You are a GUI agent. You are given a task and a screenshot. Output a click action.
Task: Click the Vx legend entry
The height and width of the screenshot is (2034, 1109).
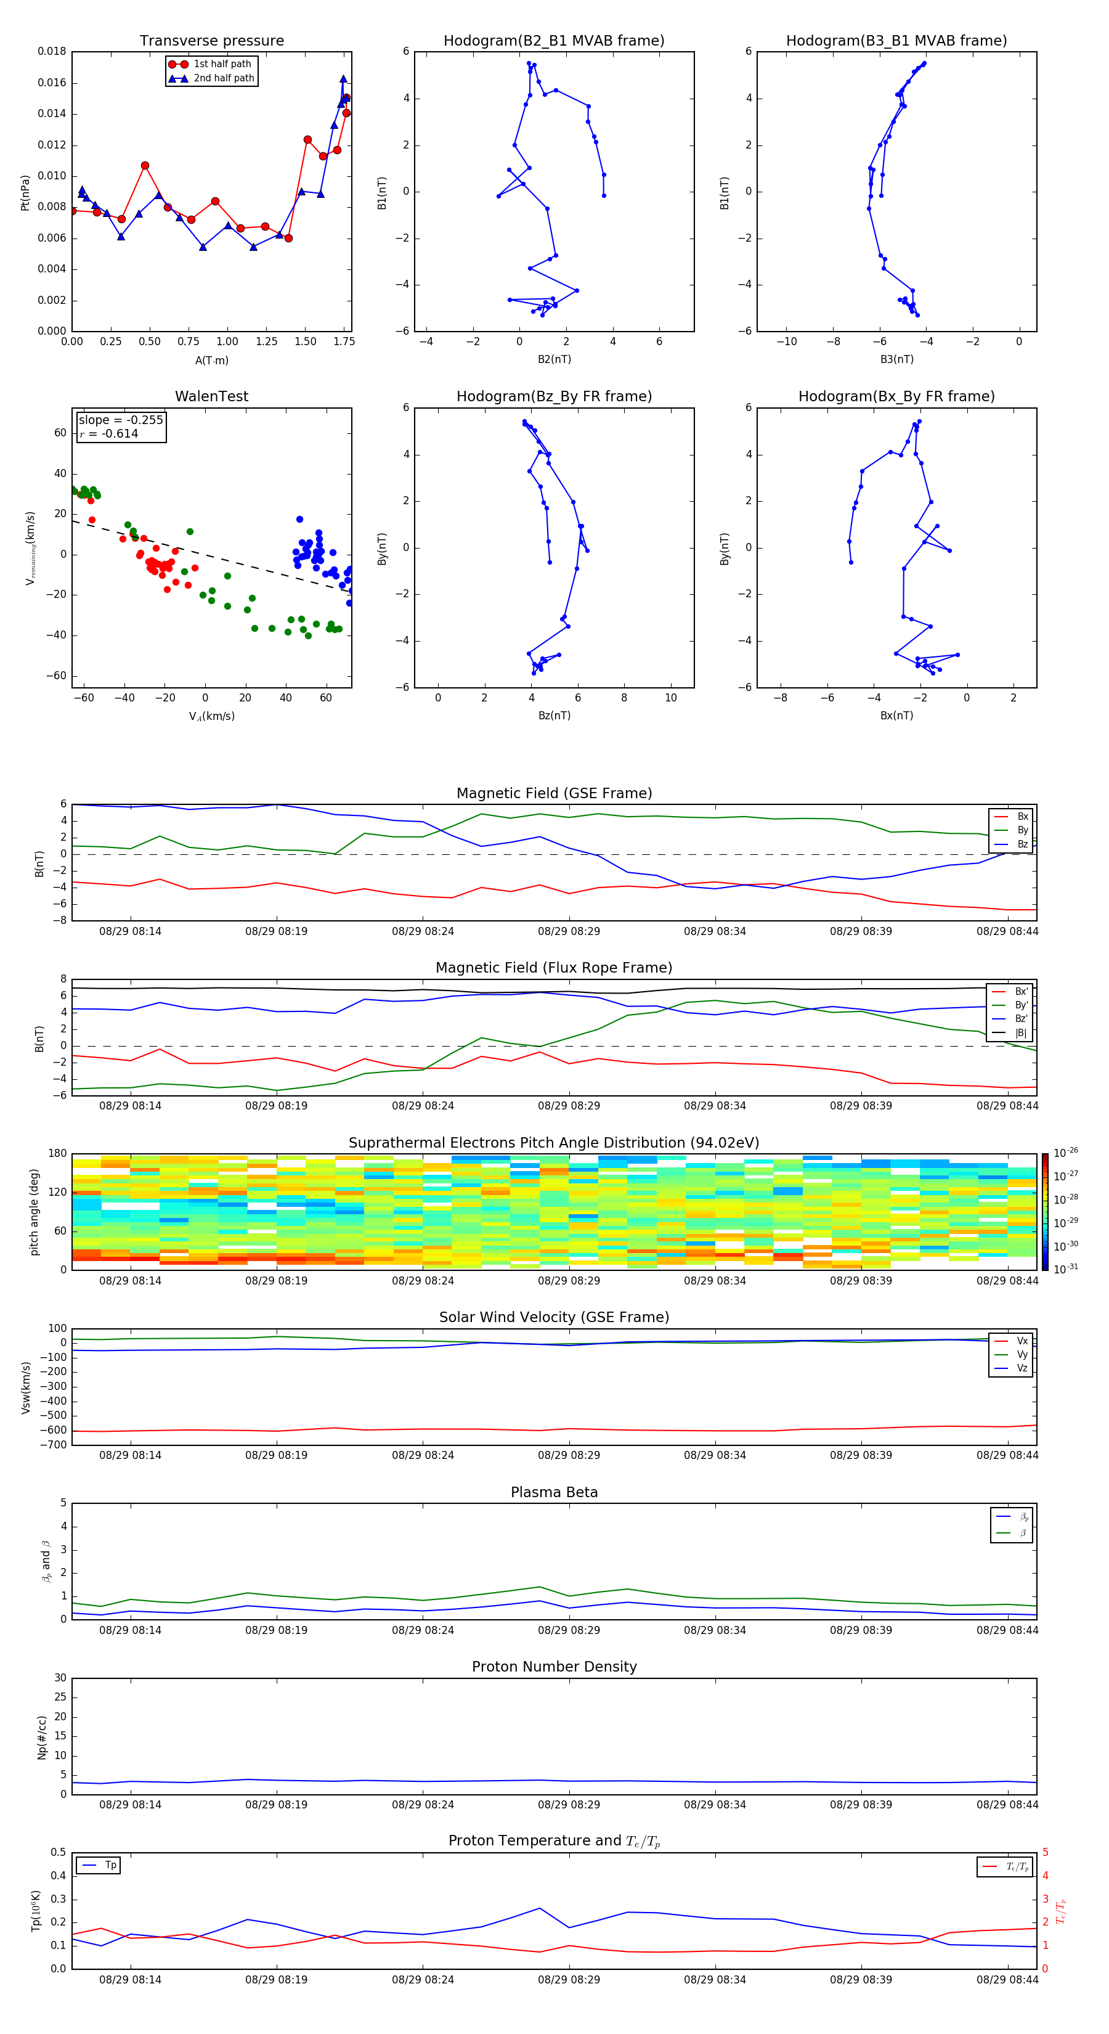click(x=1011, y=1341)
